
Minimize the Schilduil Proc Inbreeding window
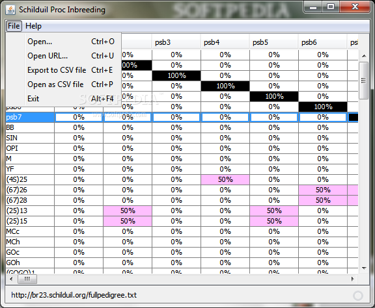point(313,7)
